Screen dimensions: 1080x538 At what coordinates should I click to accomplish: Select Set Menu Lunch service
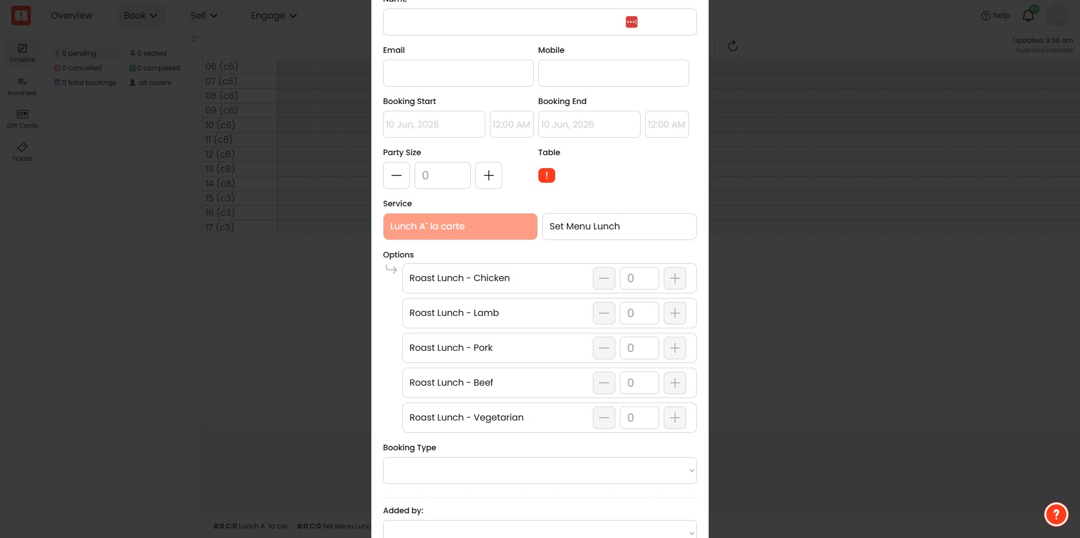point(619,227)
